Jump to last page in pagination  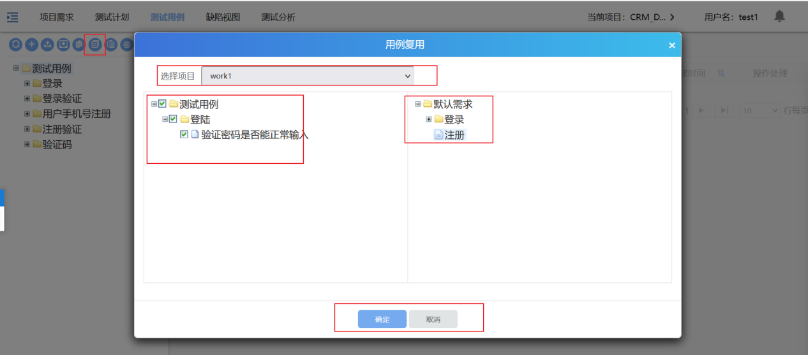point(724,110)
